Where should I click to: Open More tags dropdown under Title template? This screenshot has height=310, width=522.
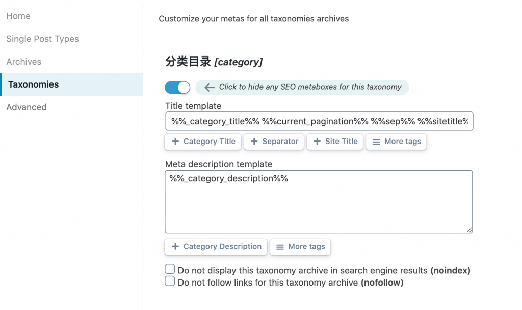point(396,142)
